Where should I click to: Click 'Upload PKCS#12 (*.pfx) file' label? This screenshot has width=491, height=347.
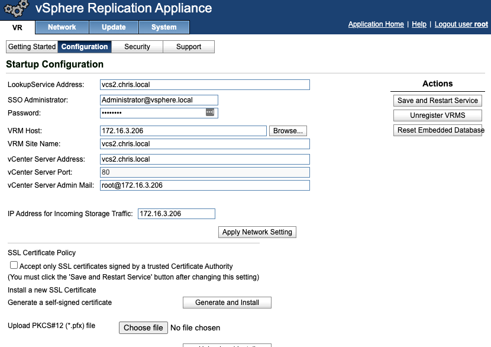click(x=51, y=326)
